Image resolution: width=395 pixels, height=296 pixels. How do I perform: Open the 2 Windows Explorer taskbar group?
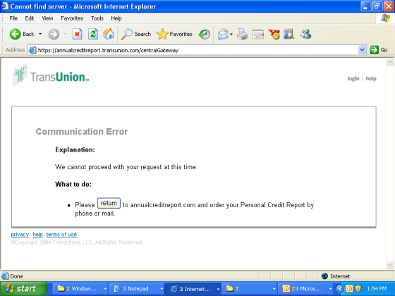(x=80, y=289)
